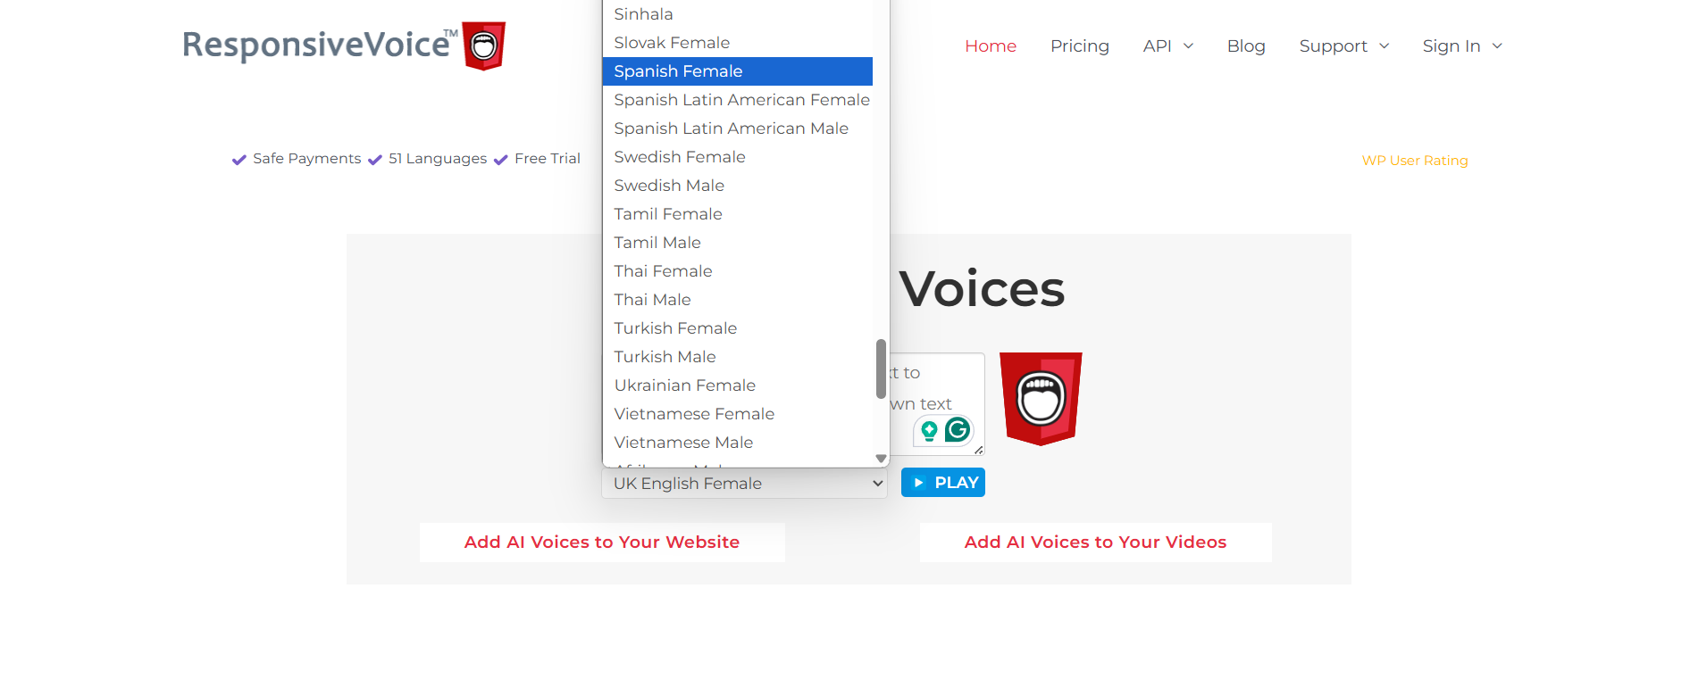Viewport: 1690px width, 696px height.
Task: Click the Free Trial label
Action: click(548, 159)
